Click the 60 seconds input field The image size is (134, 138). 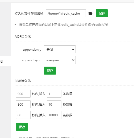[x=23, y=115]
